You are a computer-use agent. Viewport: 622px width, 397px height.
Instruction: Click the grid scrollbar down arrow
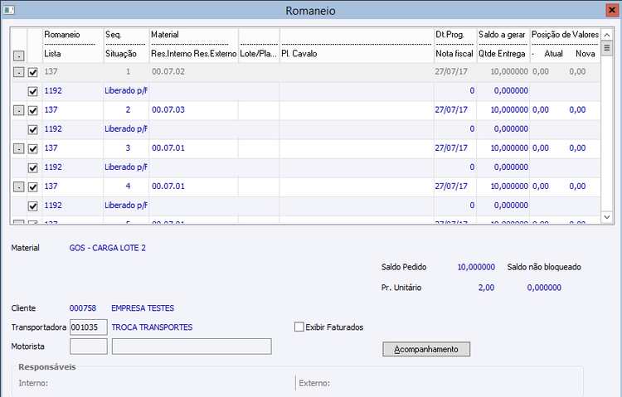coord(607,217)
